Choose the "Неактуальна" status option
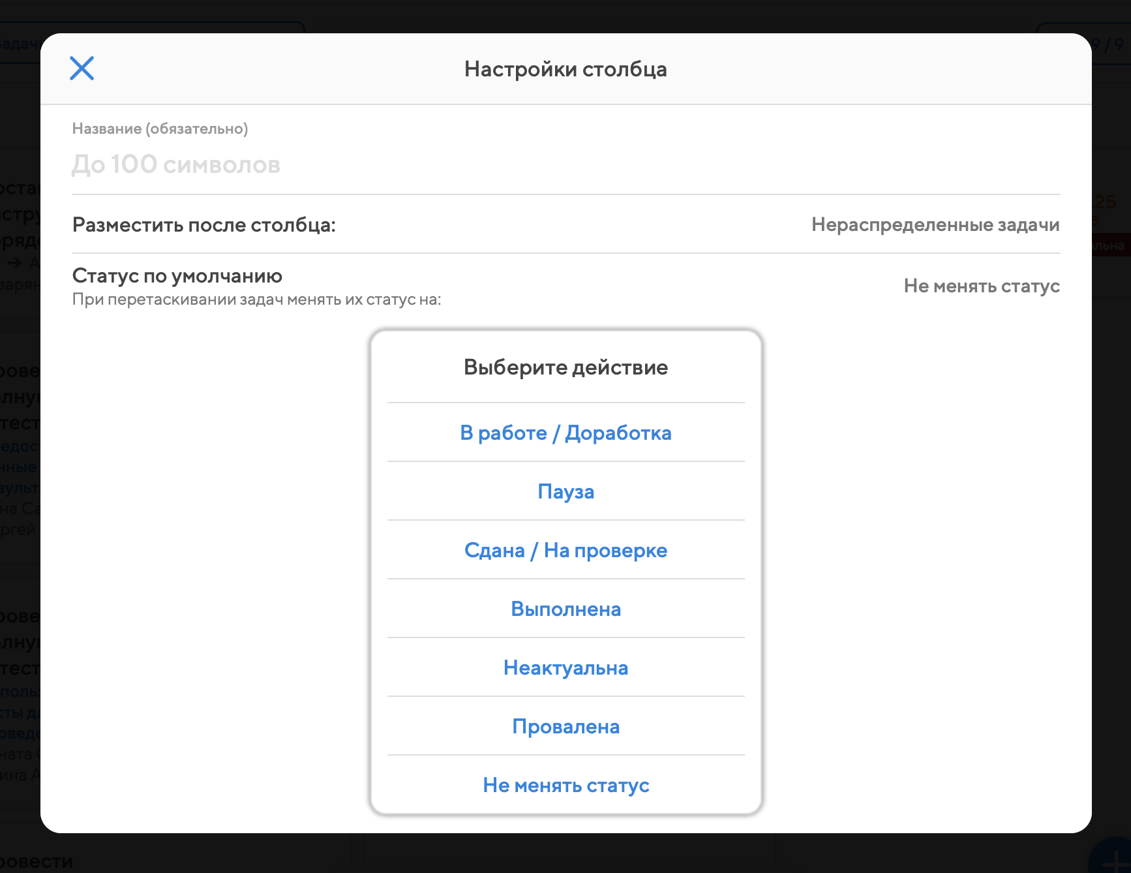 [565, 667]
